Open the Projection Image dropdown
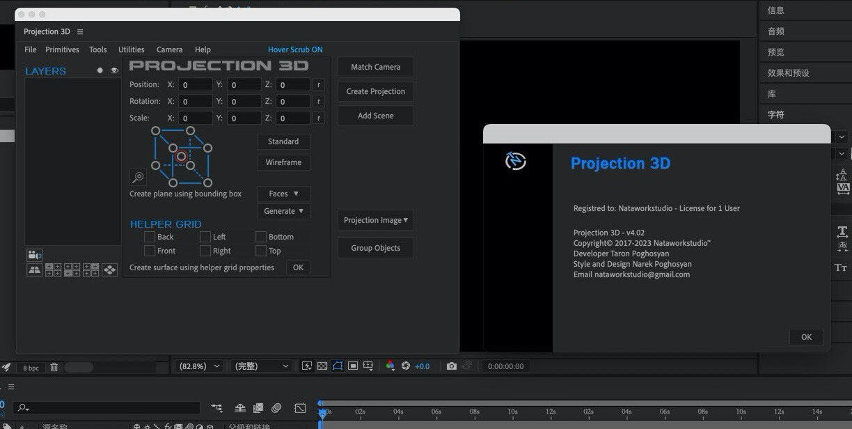The width and height of the screenshot is (852, 429). click(375, 220)
